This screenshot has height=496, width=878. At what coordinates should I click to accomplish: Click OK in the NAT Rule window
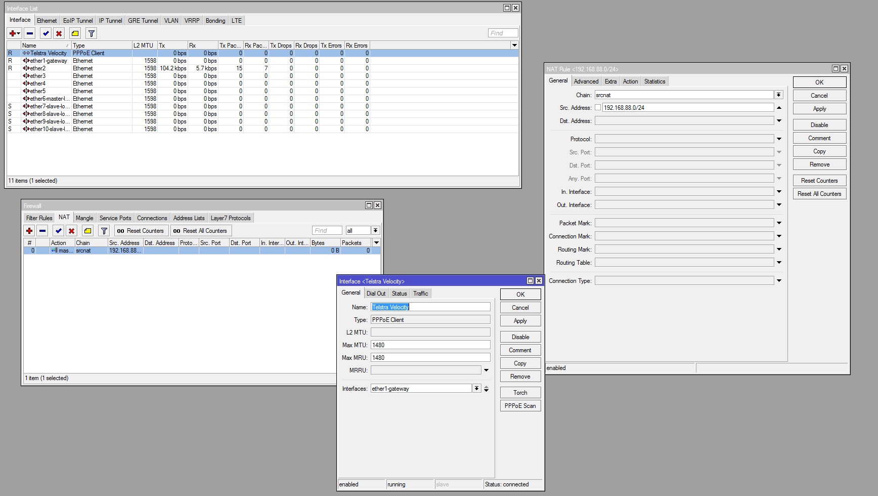click(819, 82)
